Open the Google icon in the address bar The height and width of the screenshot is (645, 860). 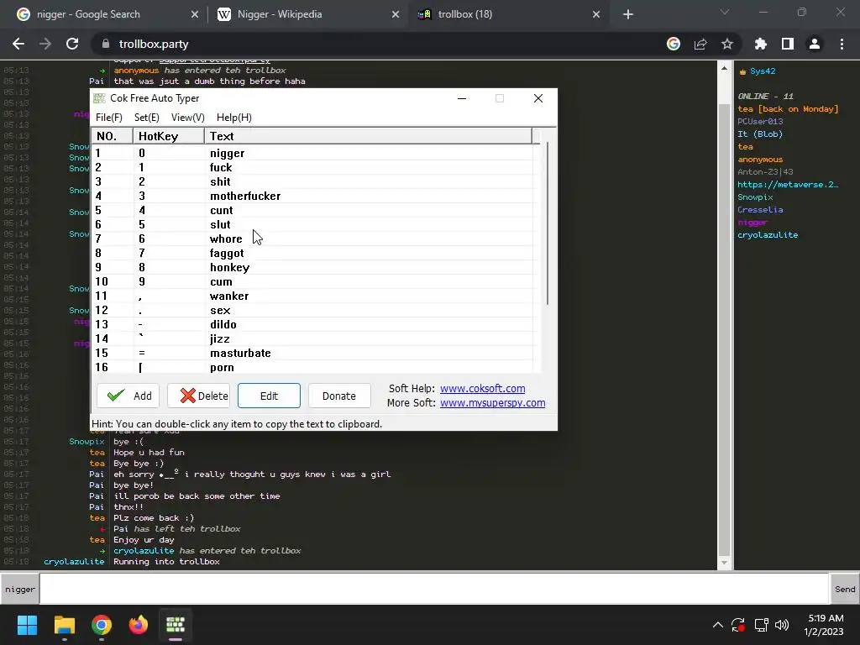pos(674,44)
